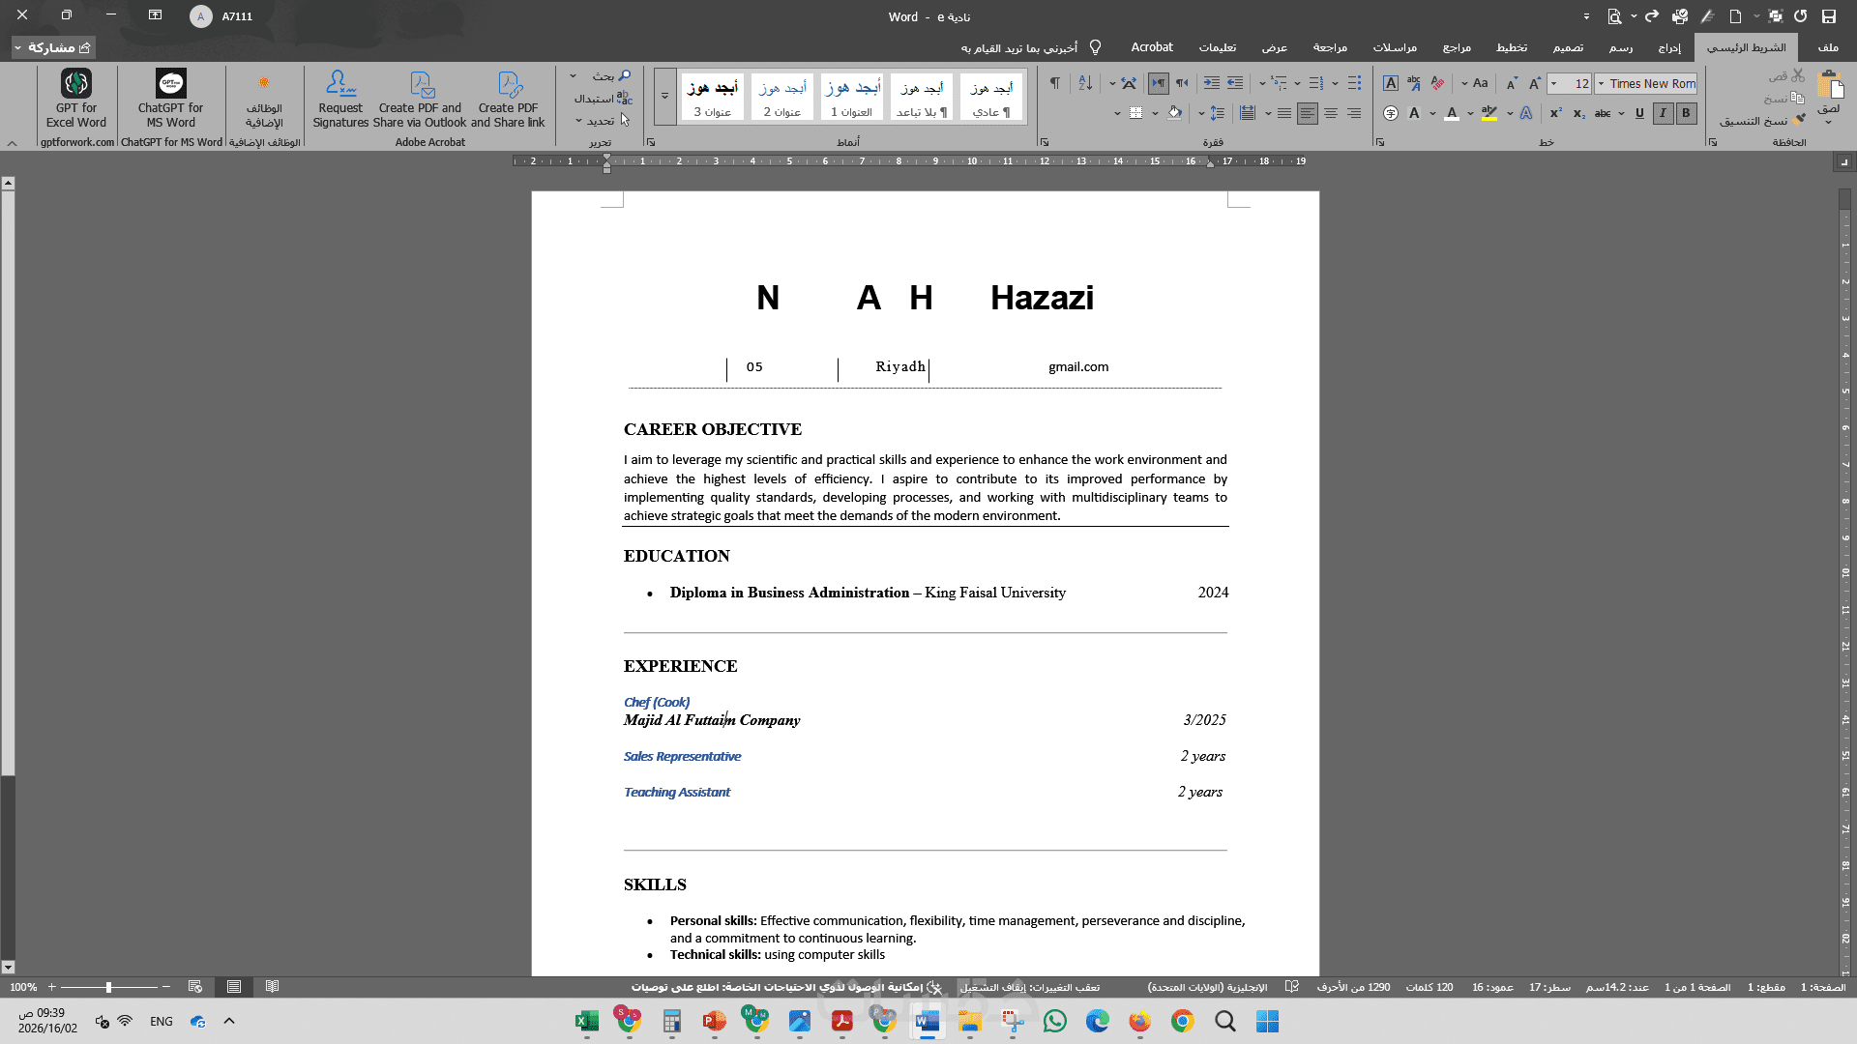Expand the styles gallery
This screenshot has width=1857, height=1044.
click(664, 97)
